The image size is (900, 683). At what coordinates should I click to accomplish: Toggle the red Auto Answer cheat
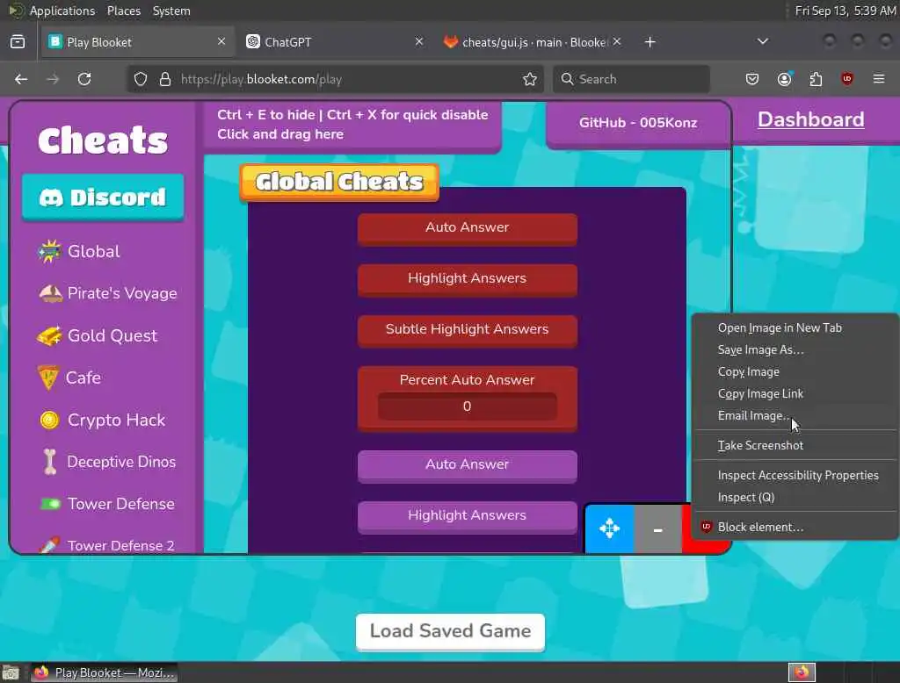pyautogui.click(x=468, y=229)
